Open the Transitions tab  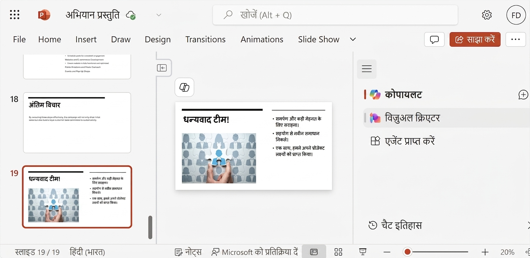205,39
